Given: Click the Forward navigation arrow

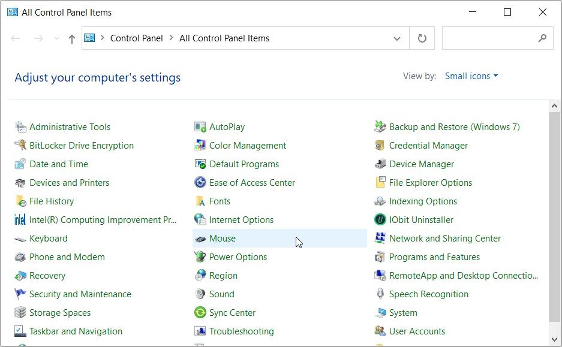Looking at the screenshot, I should tap(38, 38).
